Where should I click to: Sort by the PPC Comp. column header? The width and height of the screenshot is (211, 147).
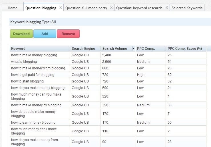(150, 49)
